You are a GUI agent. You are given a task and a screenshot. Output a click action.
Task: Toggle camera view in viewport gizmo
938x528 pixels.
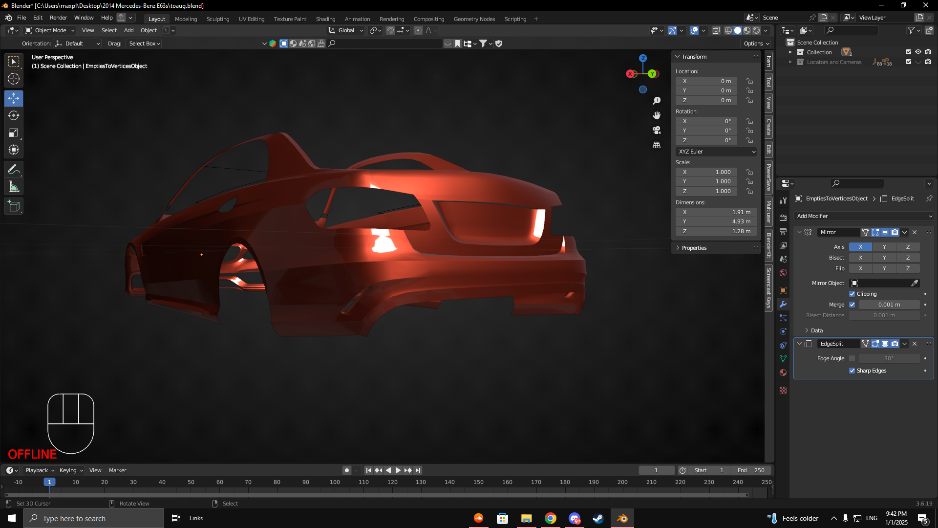[x=657, y=130]
